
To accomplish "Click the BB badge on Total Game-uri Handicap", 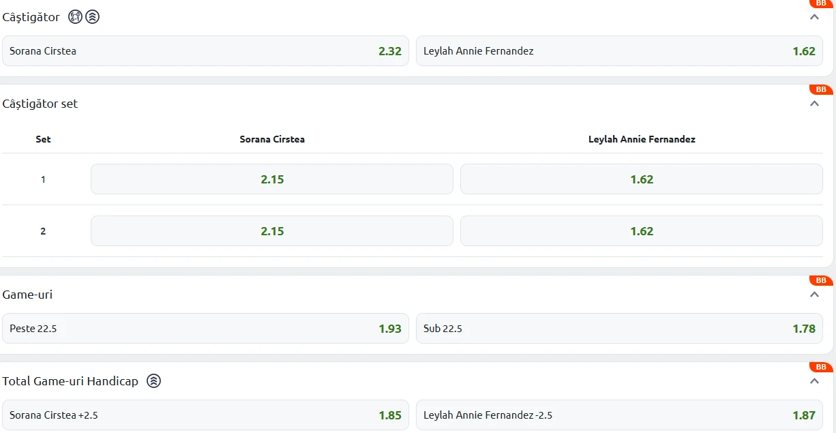I will pos(820,367).
